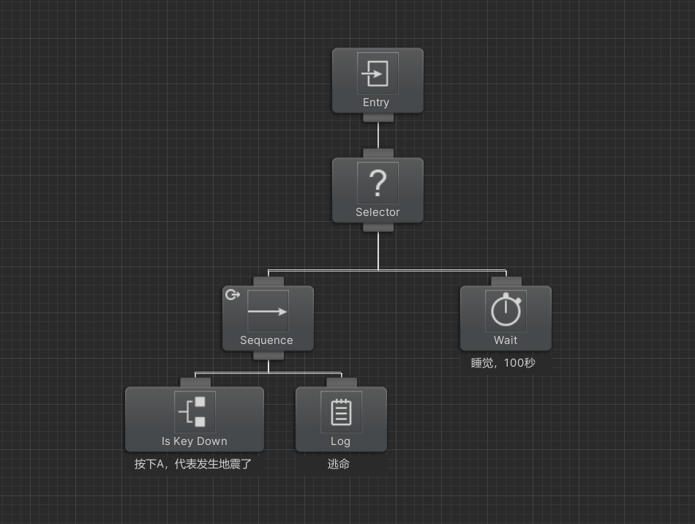This screenshot has height=524, width=695.
Task: Click the Sequence node's top connector
Action: tap(268, 282)
